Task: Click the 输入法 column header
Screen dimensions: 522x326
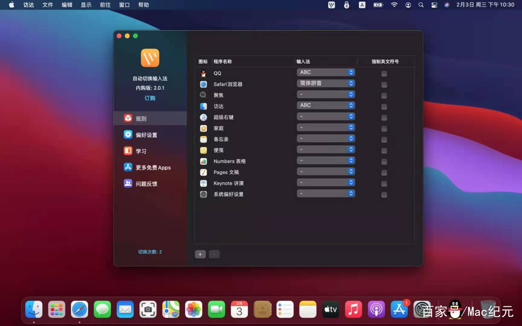Action: 303,62
